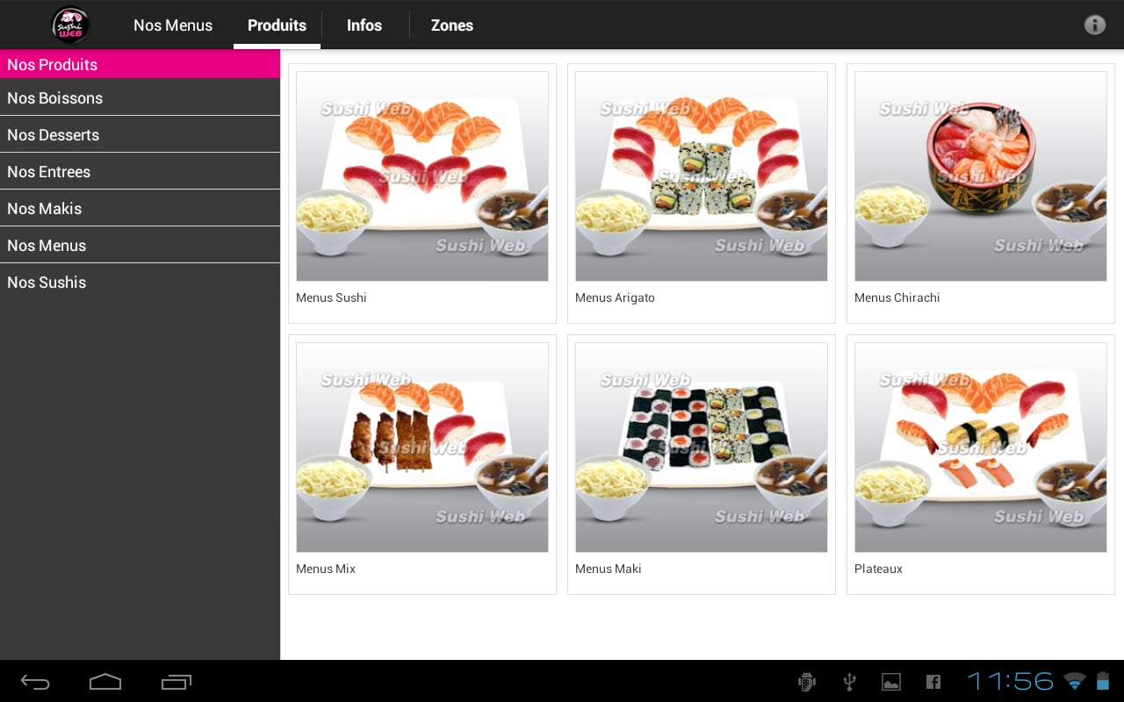Tap the Android back arrow
Image resolution: width=1124 pixels, height=702 pixels.
click(35, 682)
